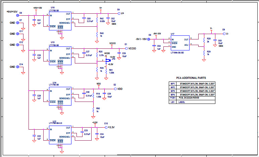Click the E10 +3.3V output terminal
This screenshot has width=259, height=157.
pyautogui.click(x=106, y=127)
